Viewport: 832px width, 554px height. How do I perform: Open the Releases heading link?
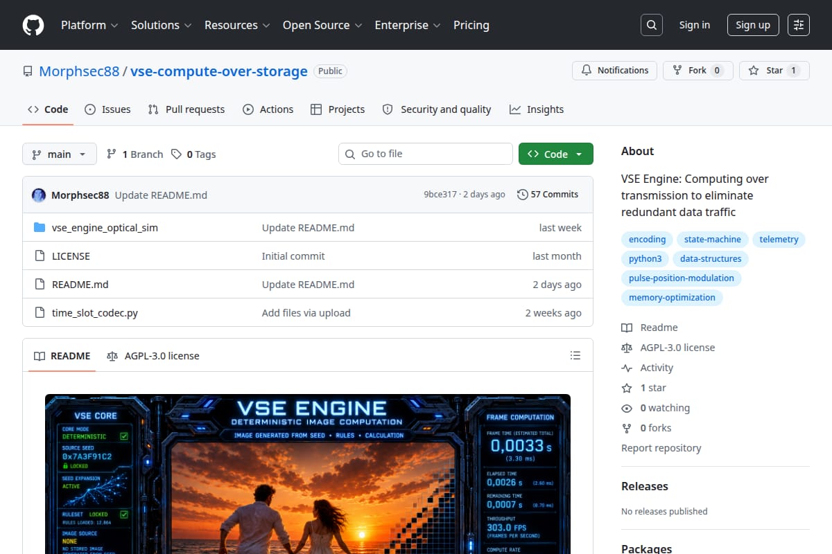tap(645, 486)
